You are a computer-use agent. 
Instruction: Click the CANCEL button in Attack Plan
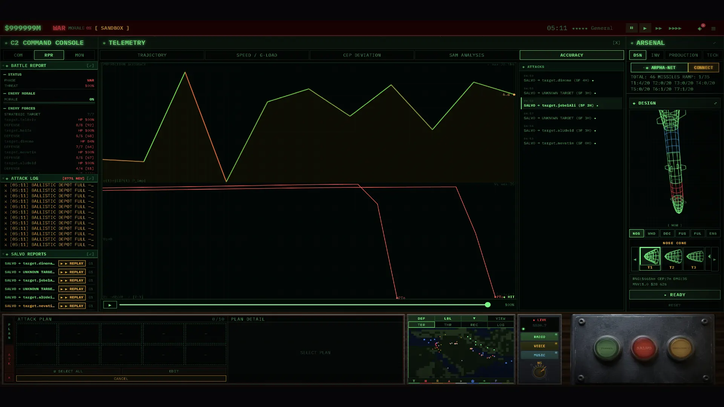pos(121,378)
